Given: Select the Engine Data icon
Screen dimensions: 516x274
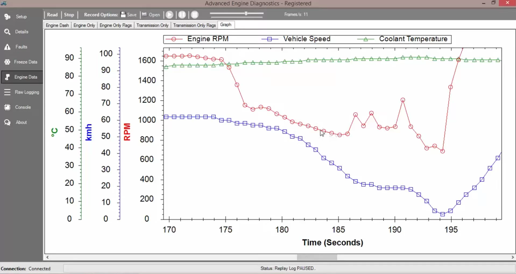Looking at the screenshot, I should click(x=7, y=77).
